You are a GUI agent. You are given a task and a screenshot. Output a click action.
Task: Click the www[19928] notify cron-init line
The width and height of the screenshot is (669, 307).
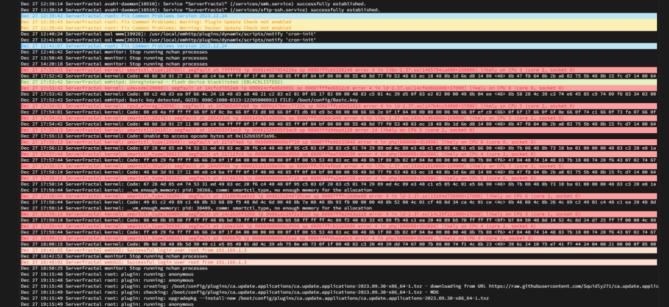[168, 33]
